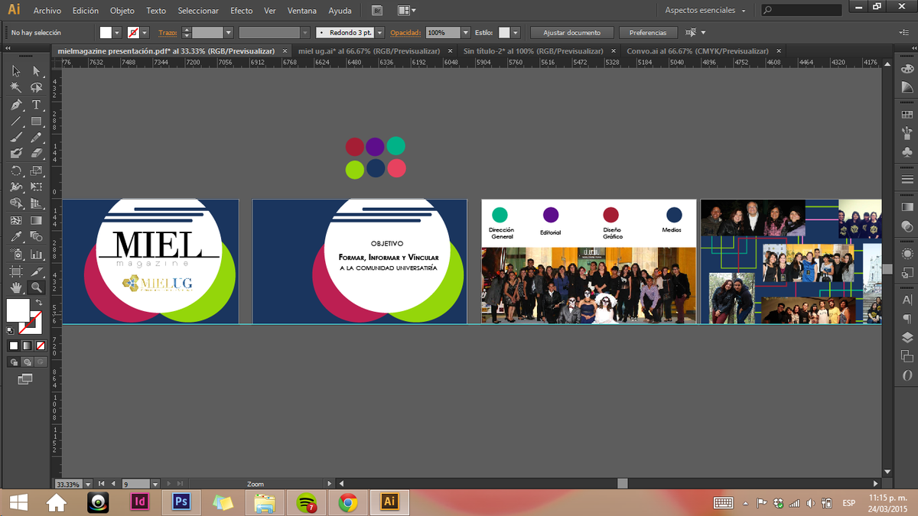Select the Type tool
Viewport: 918px width, 516px height.
pos(36,105)
